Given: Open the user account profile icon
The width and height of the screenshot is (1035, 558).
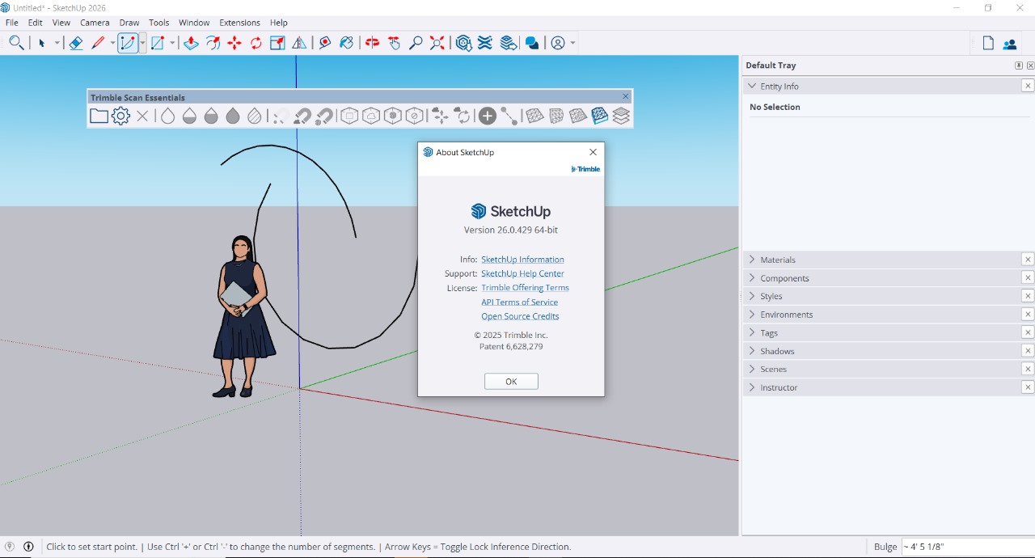Looking at the screenshot, I should click(558, 43).
